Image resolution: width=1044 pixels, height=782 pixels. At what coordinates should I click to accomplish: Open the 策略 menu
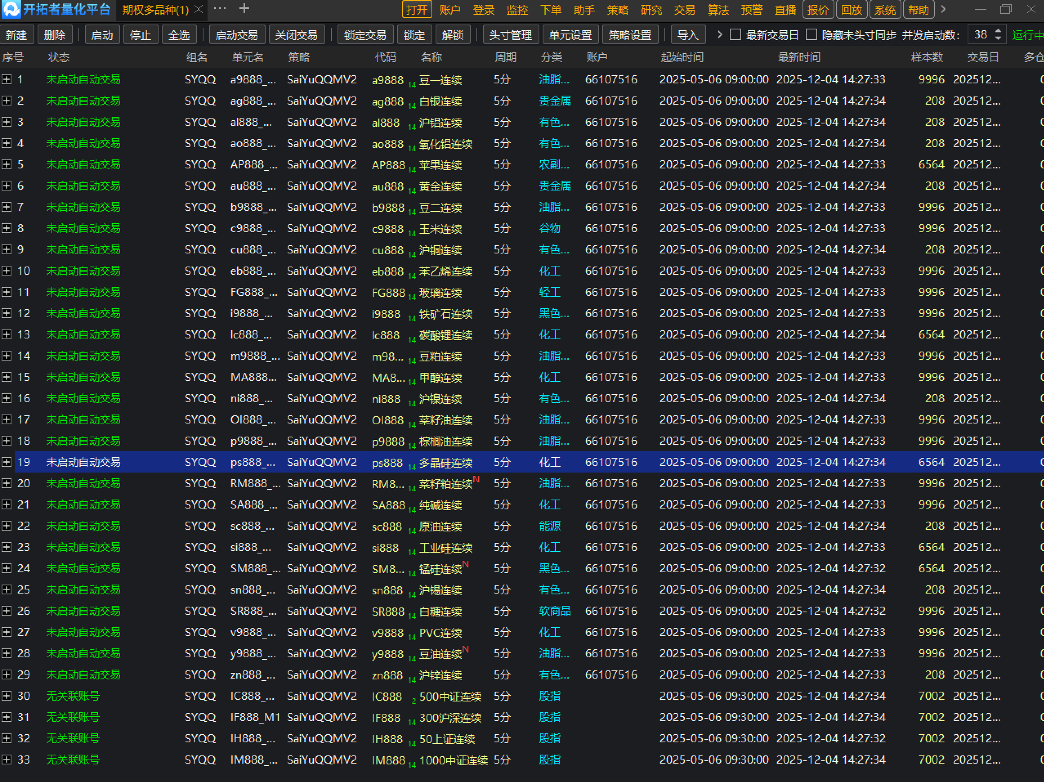point(617,10)
